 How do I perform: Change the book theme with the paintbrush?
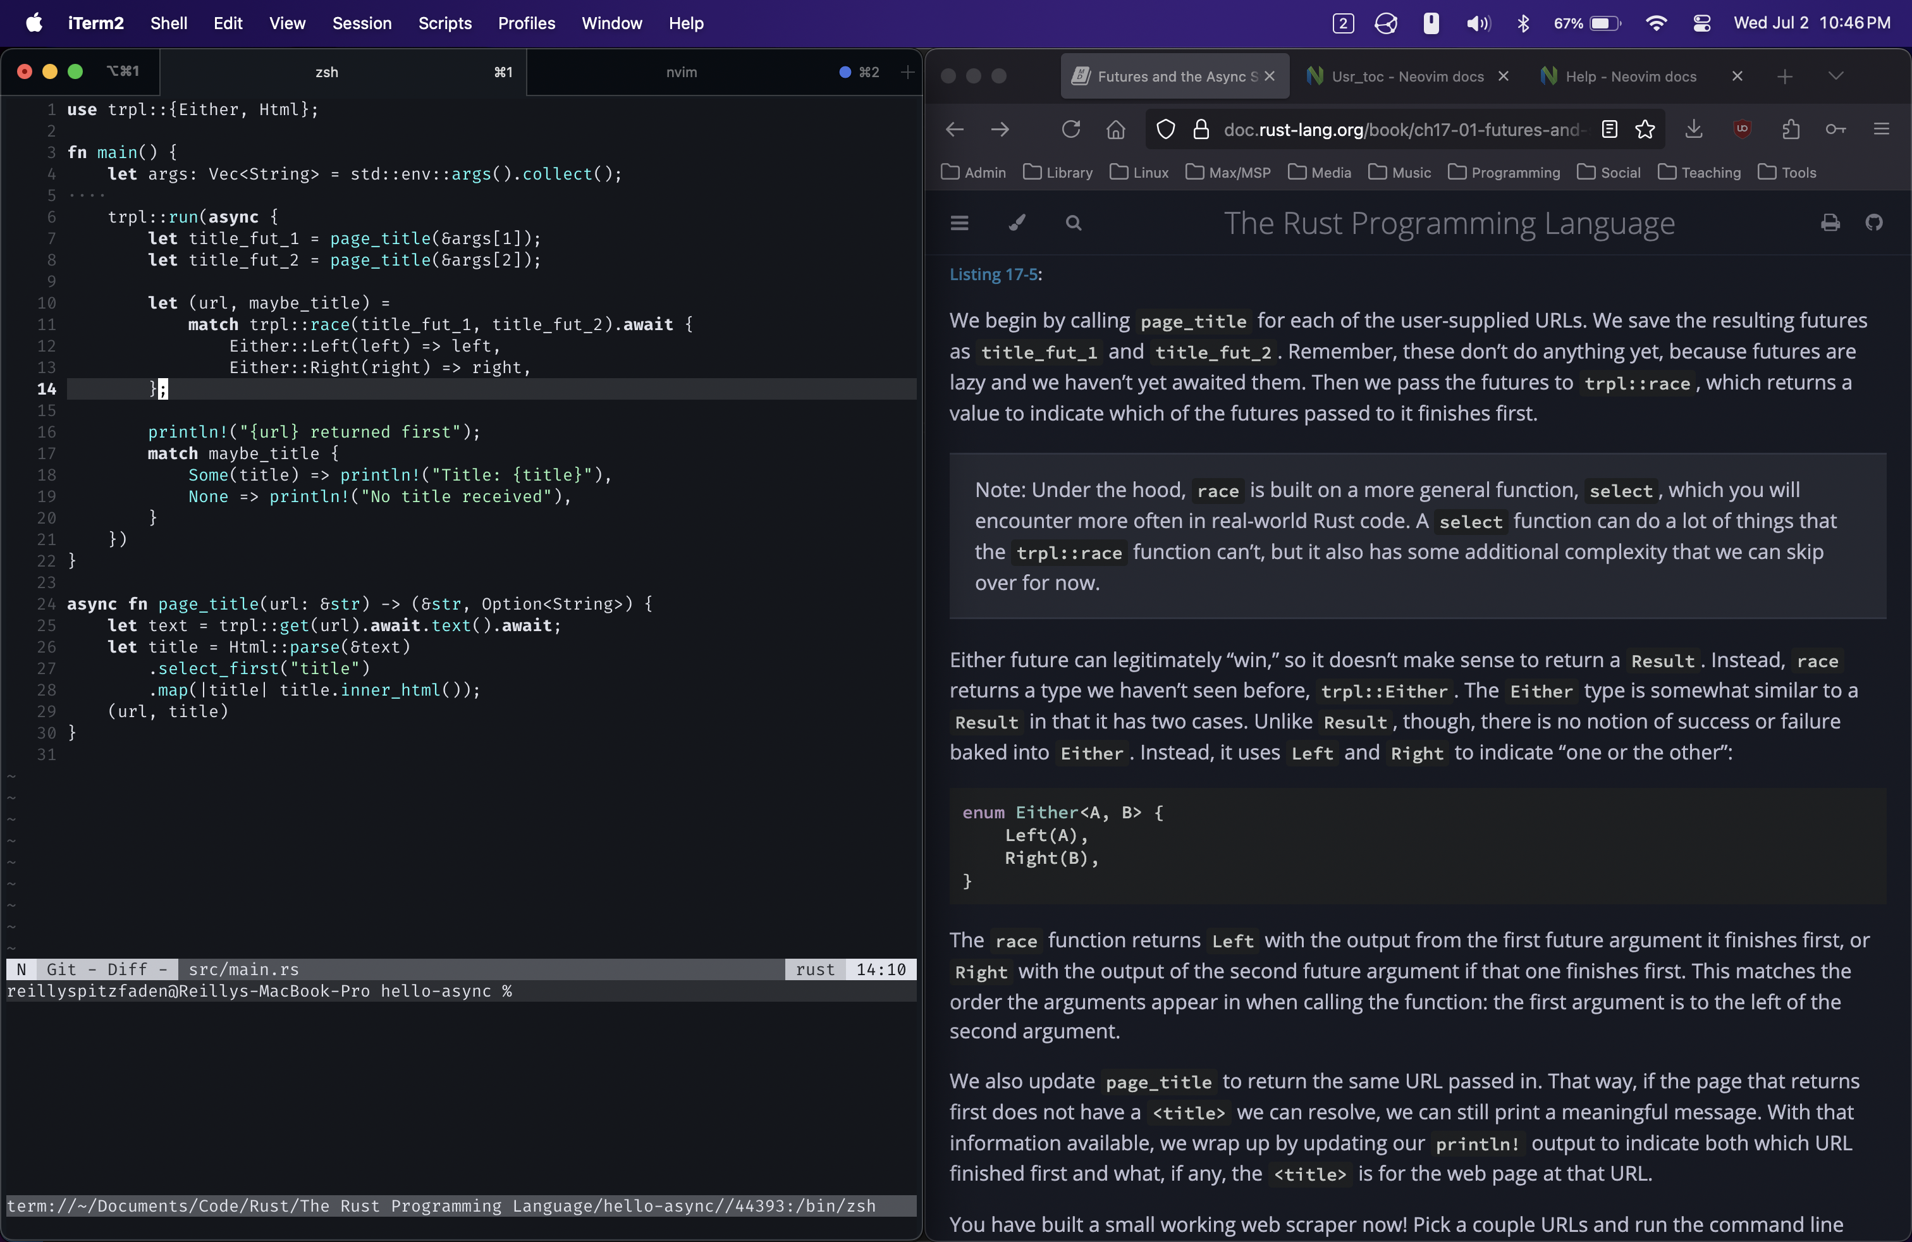click(x=1017, y=223)
